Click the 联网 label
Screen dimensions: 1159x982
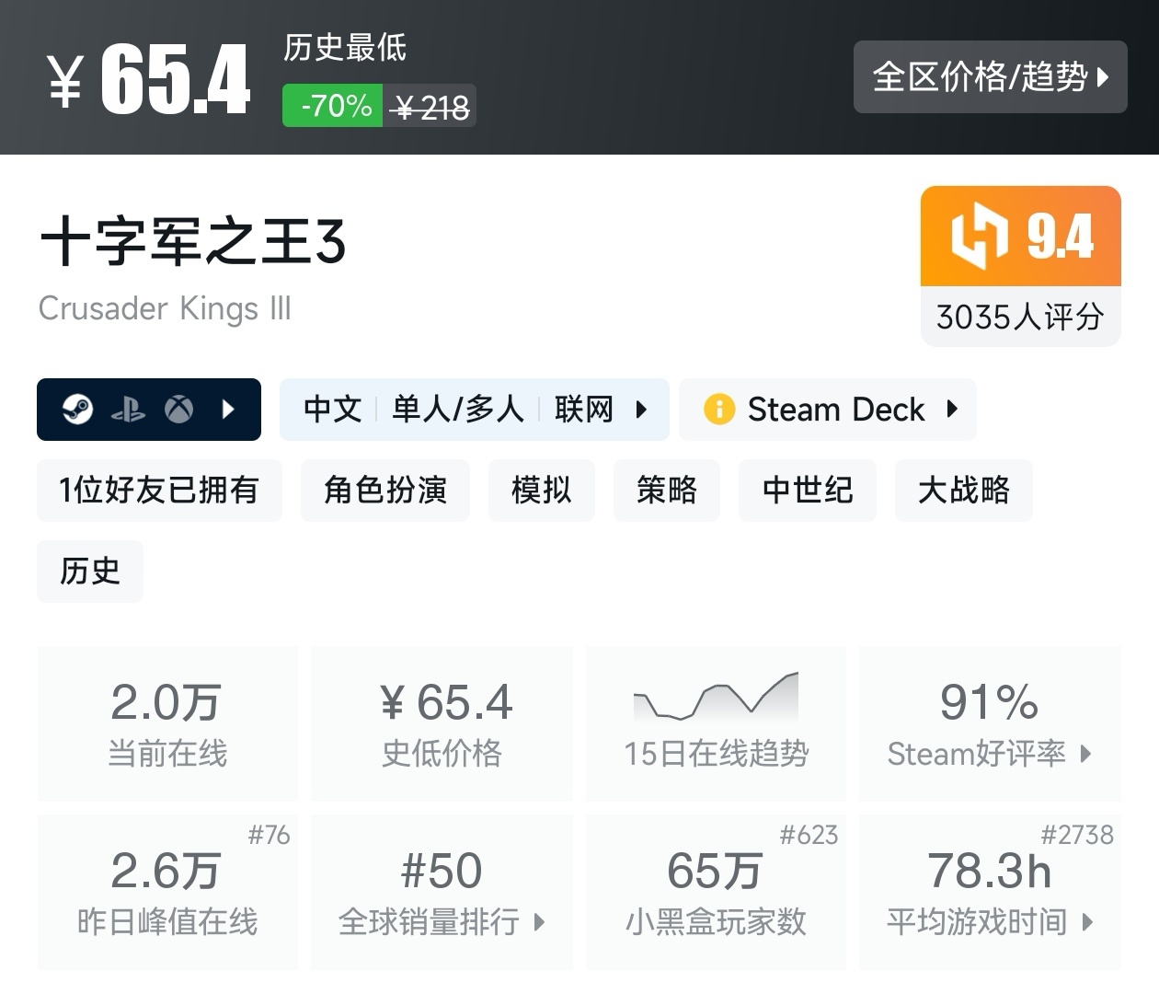pos(583,409)
